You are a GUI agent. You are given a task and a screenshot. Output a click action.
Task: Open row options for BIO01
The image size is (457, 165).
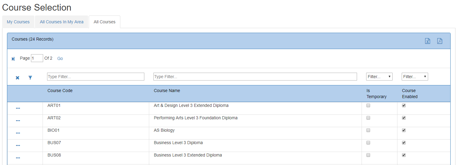(x=18, y=133)
